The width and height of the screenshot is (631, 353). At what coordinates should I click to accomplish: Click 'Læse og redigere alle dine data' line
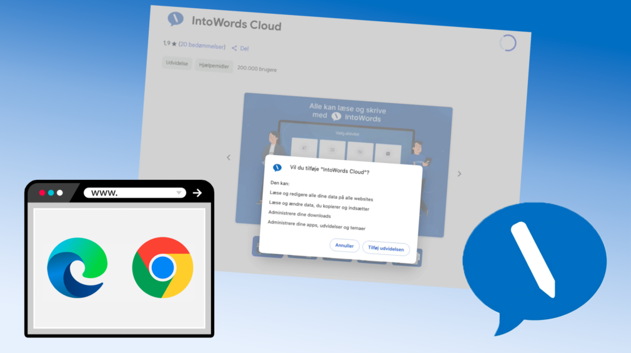[x=321, y=196]
